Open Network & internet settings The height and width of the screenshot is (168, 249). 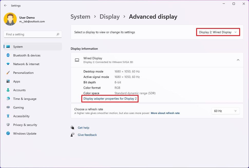pos(26,64)
